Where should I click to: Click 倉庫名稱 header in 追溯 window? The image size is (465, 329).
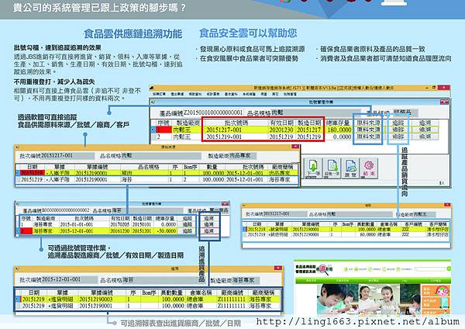201,293
